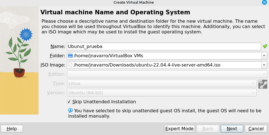Click the blue info icon above the buttons
This screenshot has height=135, width=269.
tap(70, 110)
